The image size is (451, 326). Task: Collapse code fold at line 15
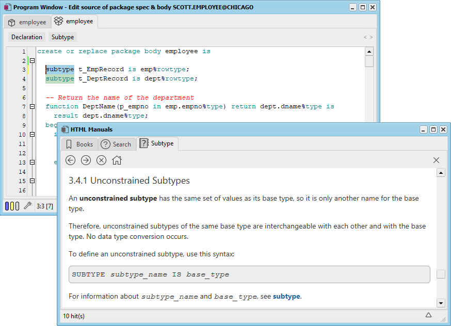[x=32, y=181]
